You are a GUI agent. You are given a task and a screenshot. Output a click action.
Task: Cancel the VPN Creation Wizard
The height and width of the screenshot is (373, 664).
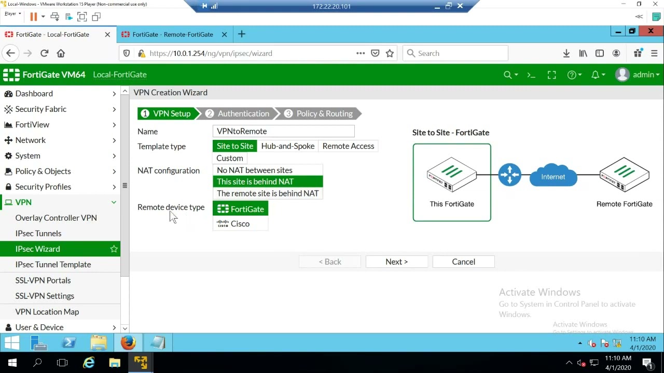point(463,262)
